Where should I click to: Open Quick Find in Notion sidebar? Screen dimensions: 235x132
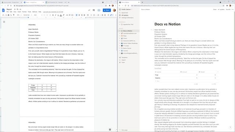click(x=125, y=13)
